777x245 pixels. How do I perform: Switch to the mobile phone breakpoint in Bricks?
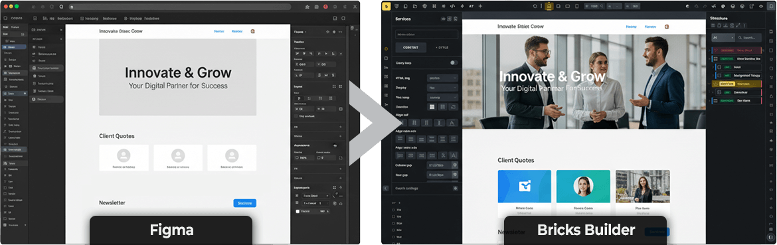click(x=576, y=7)
